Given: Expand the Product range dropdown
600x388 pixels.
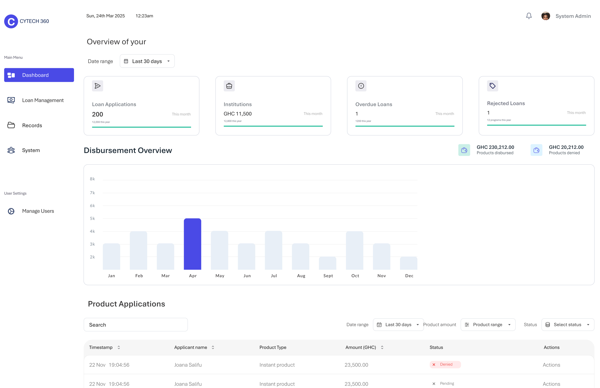Looking at the screenshot, I should coord(488,325).
